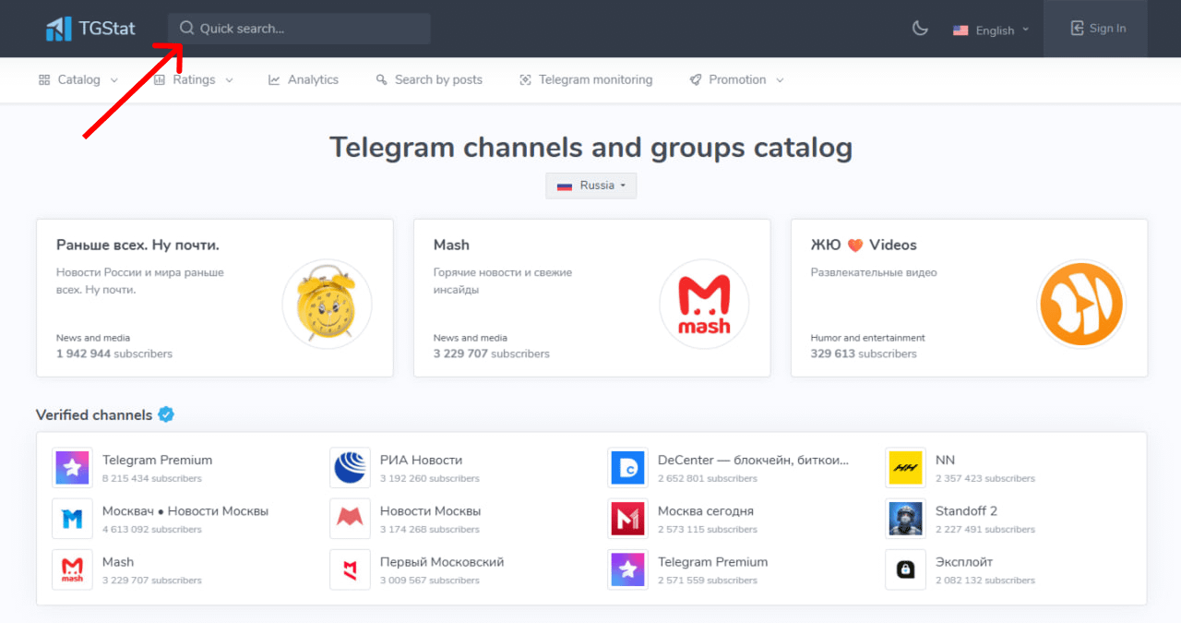This screenshot has height=623, width=1181.
Task: Click the orange ЖЮ Videos channel logo
Action: click(x=1081, y=305)
